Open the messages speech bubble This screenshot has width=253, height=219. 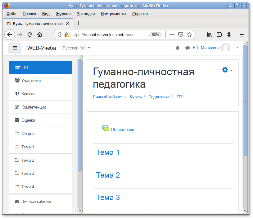187,48
